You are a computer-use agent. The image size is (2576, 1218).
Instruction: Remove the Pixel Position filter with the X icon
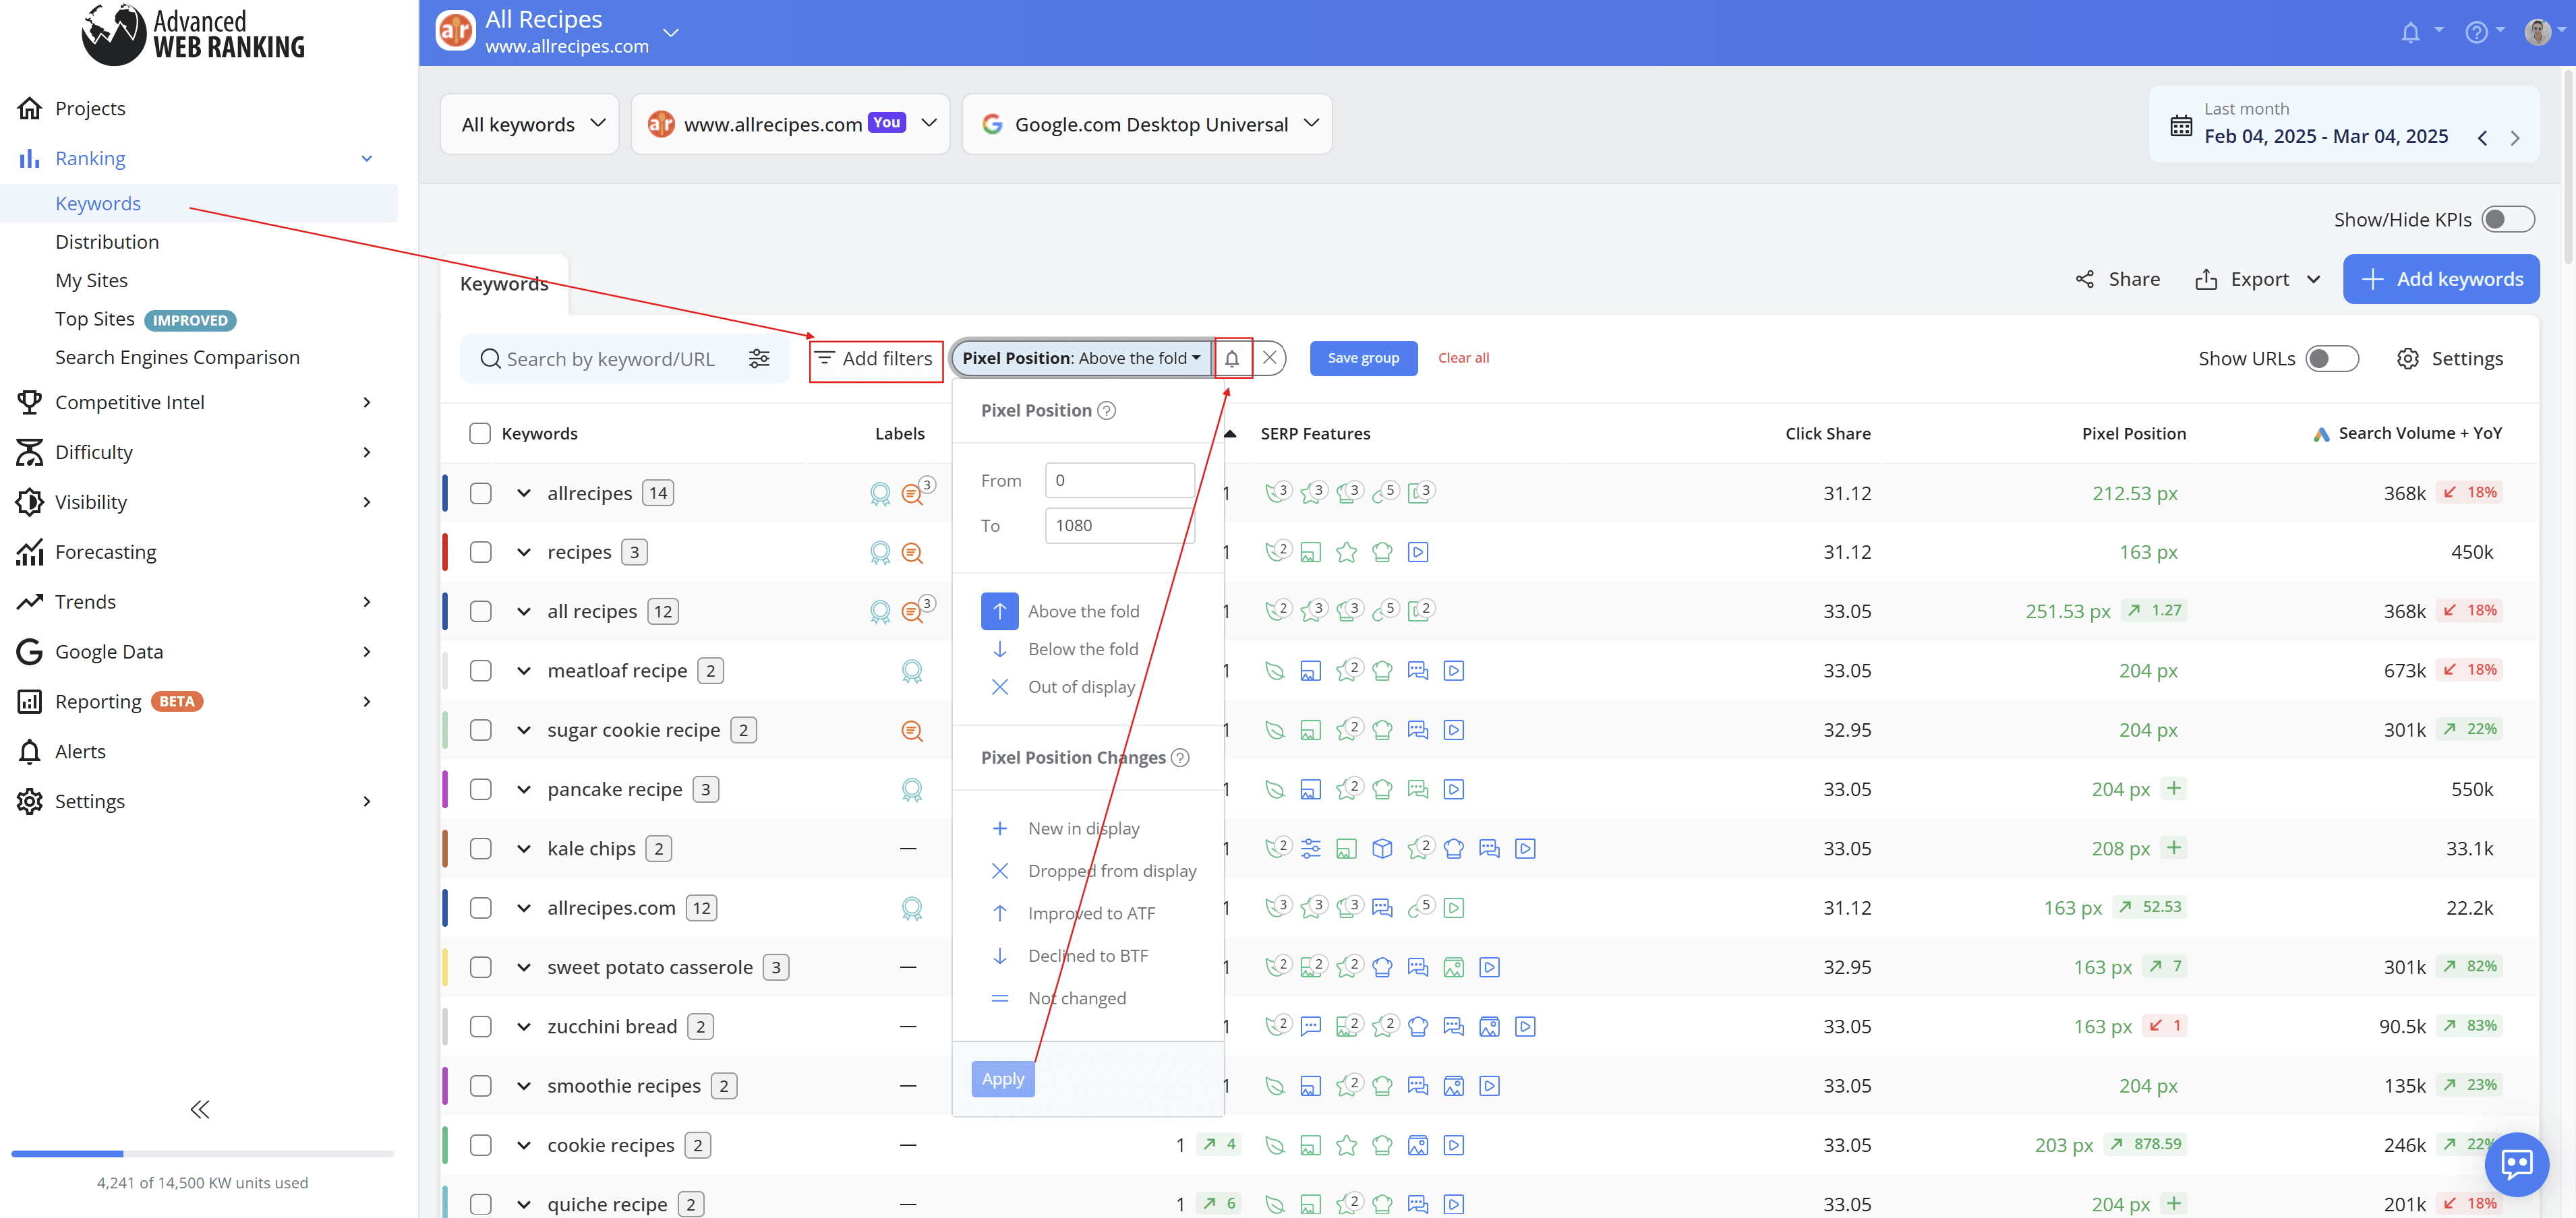[1269, 358]
